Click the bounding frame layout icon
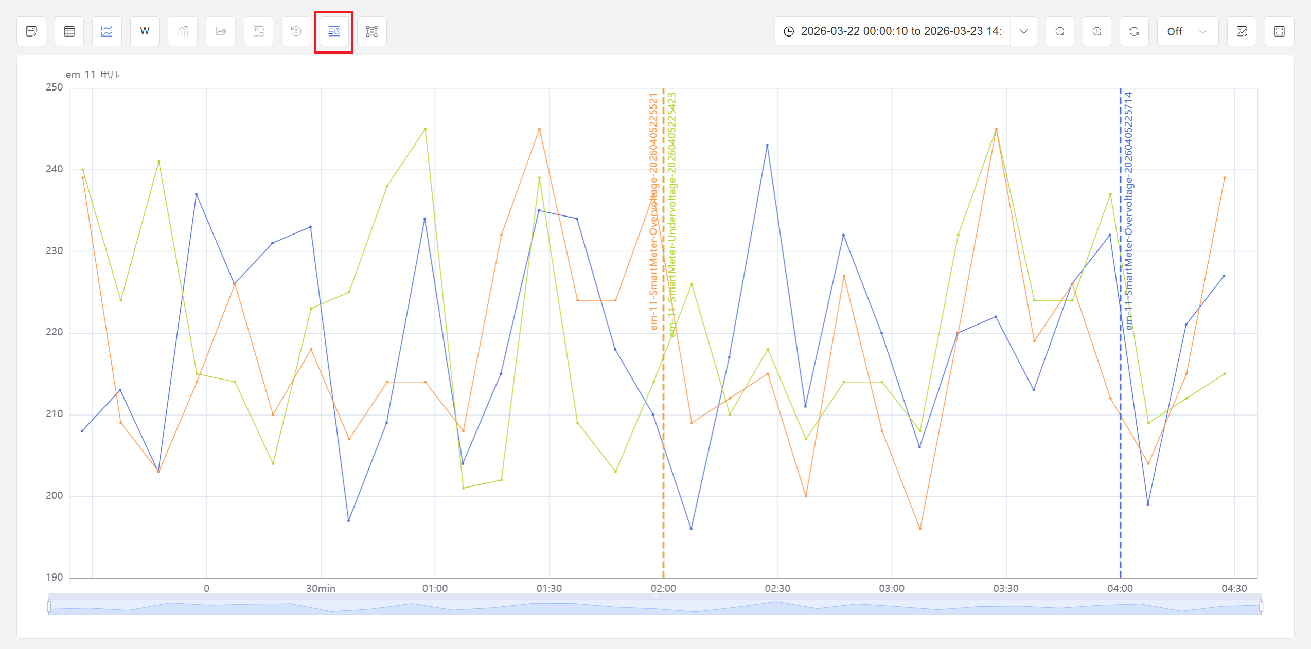The image size is (1311, 649). [372, 31]
